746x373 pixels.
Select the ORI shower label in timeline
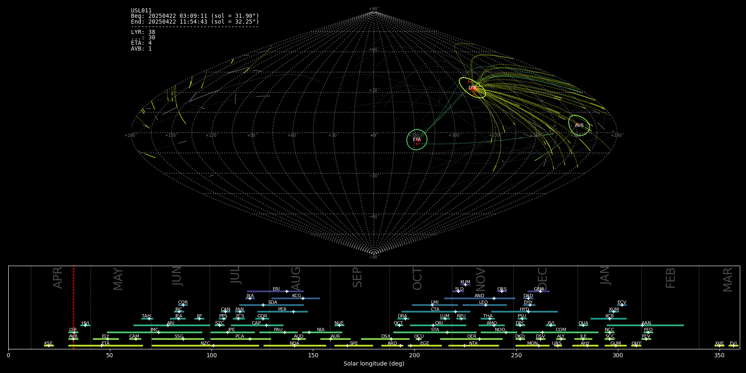(439, 323)
